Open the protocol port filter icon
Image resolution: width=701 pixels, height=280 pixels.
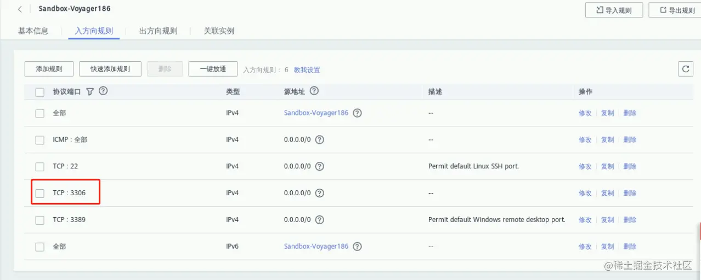pos(91,91)
